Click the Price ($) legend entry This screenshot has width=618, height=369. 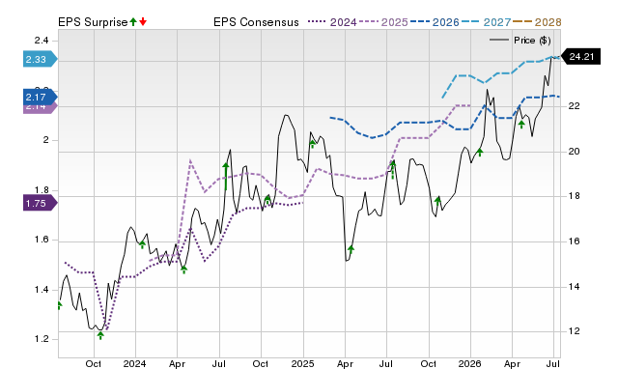(520, 41)
